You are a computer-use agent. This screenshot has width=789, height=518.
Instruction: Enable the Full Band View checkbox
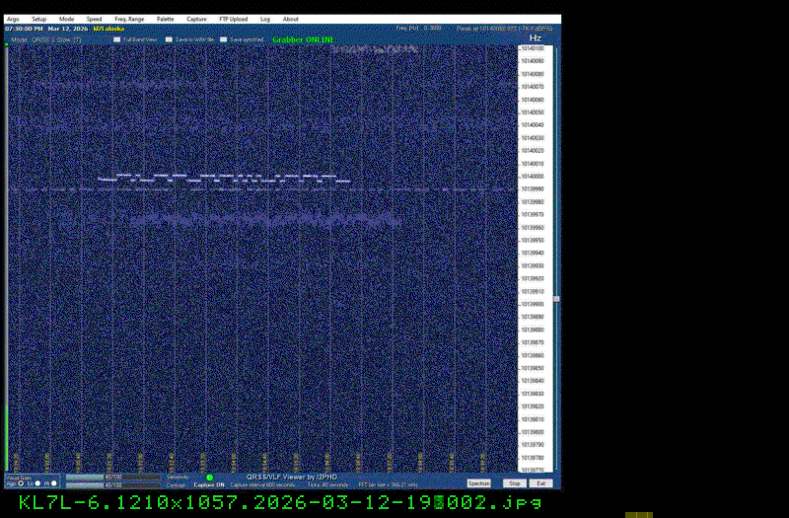tap(117, 39)
